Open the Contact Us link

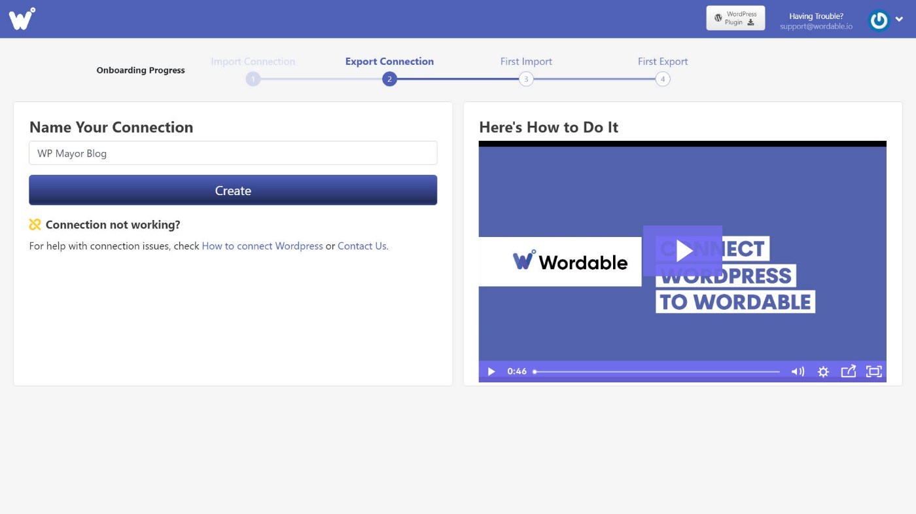click(362, 246)
